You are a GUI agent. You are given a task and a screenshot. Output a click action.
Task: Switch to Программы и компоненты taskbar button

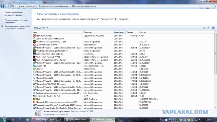pos(102,120)
